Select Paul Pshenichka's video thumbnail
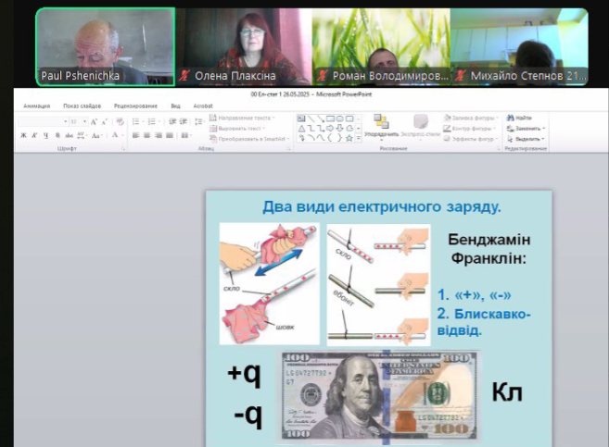This screenshot has width=609, height=447. [x=105, y=46]
